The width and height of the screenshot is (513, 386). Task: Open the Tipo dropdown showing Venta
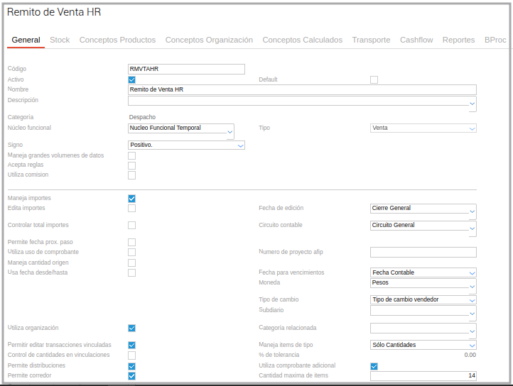[x=423, y=128]
